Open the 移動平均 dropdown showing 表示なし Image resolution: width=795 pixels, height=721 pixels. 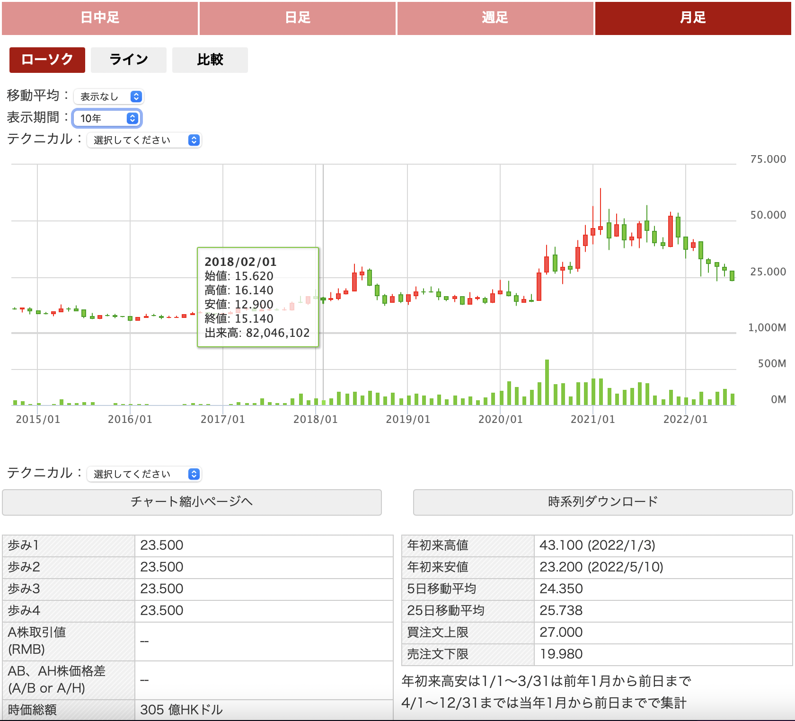[109, 97]
